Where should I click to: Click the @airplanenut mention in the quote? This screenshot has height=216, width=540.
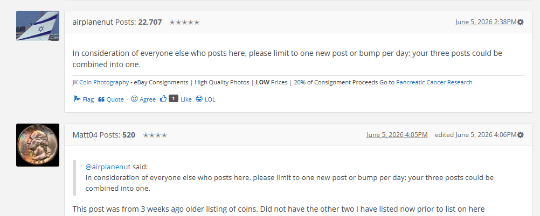[108, 167]
